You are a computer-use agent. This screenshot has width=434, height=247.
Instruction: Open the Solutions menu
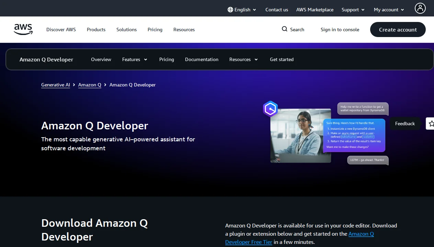[x=126, y=30]
